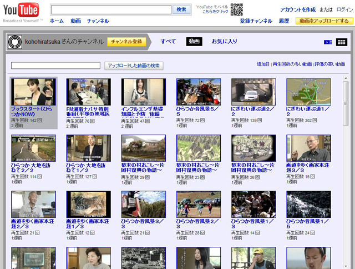Sort by 追加日
This screenshot has height=269, width=355.
pyautogui.click(x=263, y=64)
